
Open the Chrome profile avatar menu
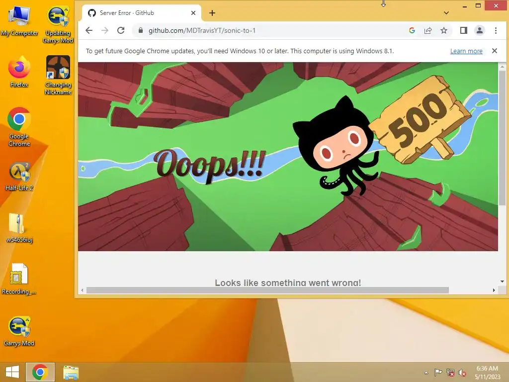(x=480, y=30)
